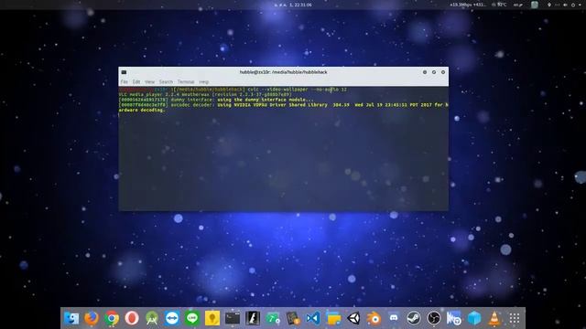Open TeamViewer from the dock
586x329 pixels.
coord(172,318)
